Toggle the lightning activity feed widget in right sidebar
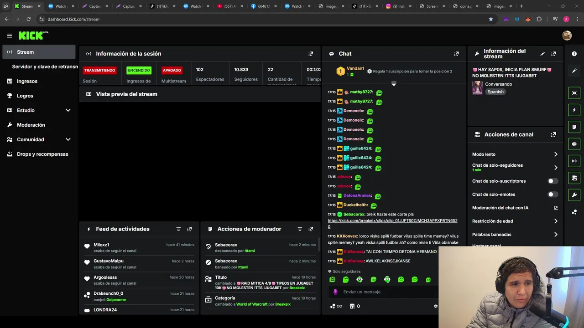Image resolution: width=584 pixels, height=328 pixels. (574, 110)
